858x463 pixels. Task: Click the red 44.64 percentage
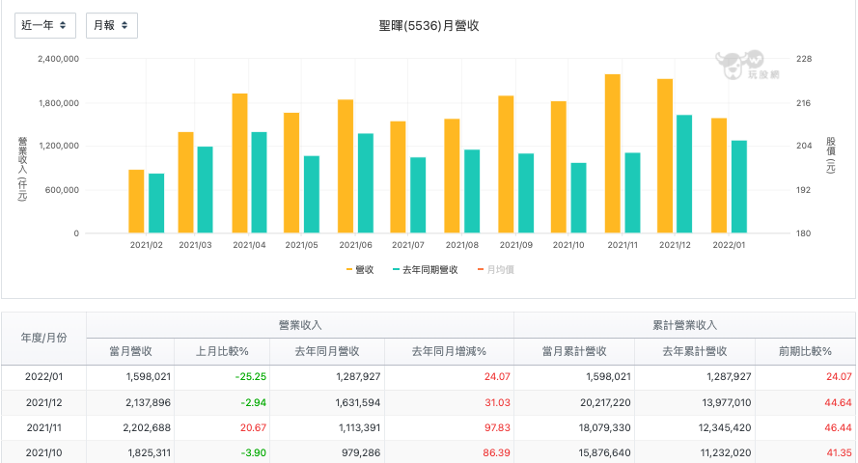(839, 402)
